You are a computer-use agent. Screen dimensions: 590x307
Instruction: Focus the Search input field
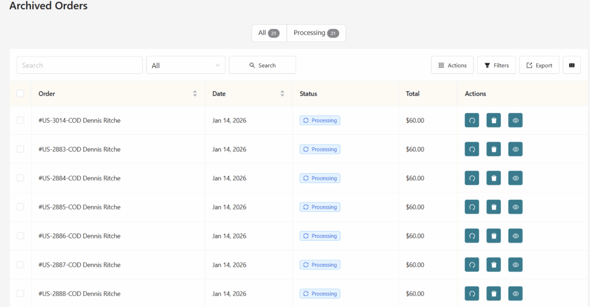click(80, 65)
